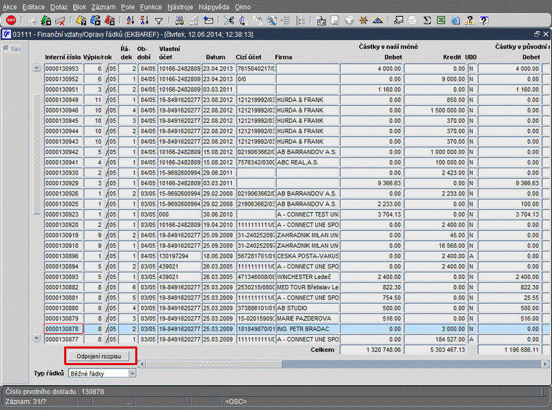Click the tree list indent icon

[286, 21]
